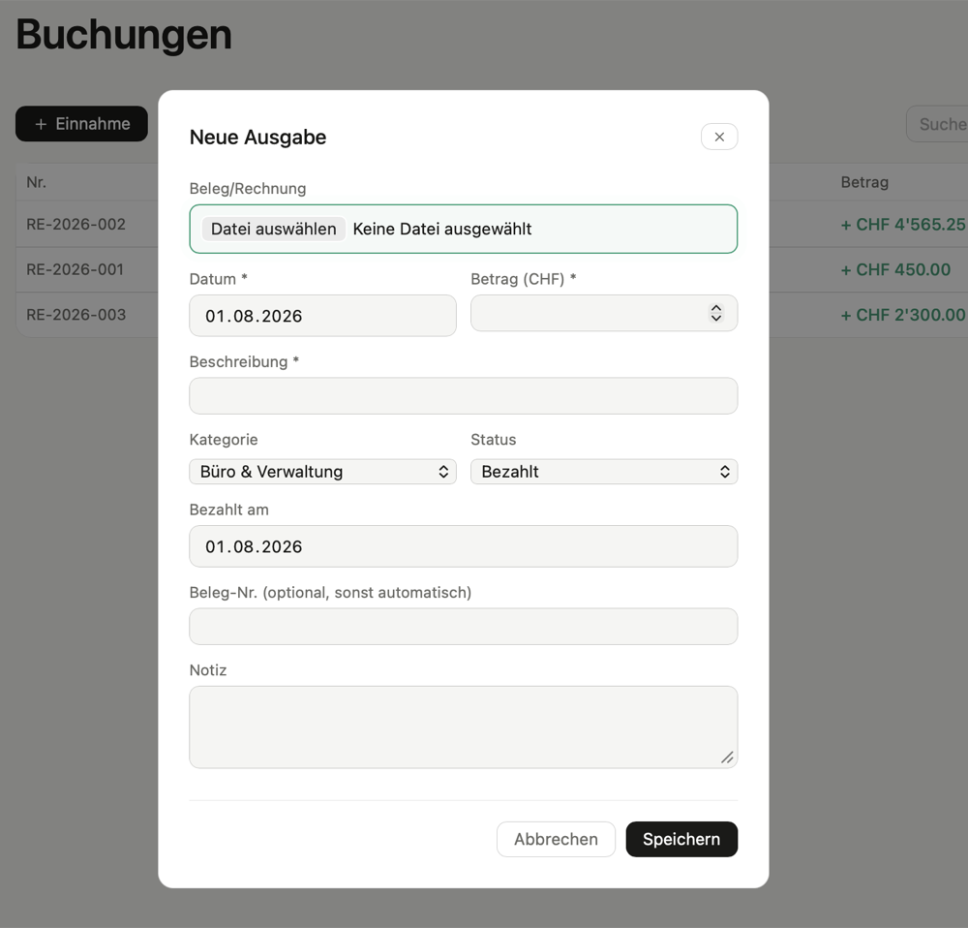
Task: Click the Beschreibung text field
Action: pyautogui.click(x=464, y=396)
